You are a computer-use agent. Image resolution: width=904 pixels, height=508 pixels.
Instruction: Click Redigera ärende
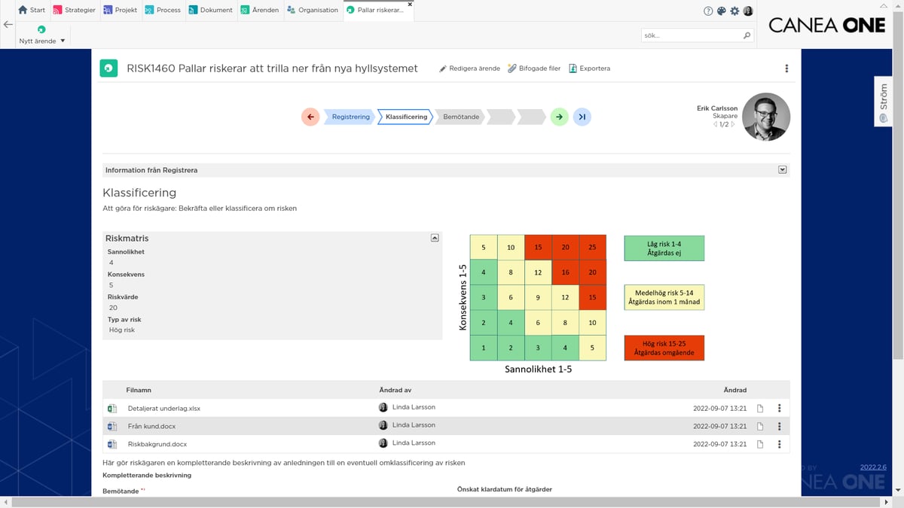469,68
